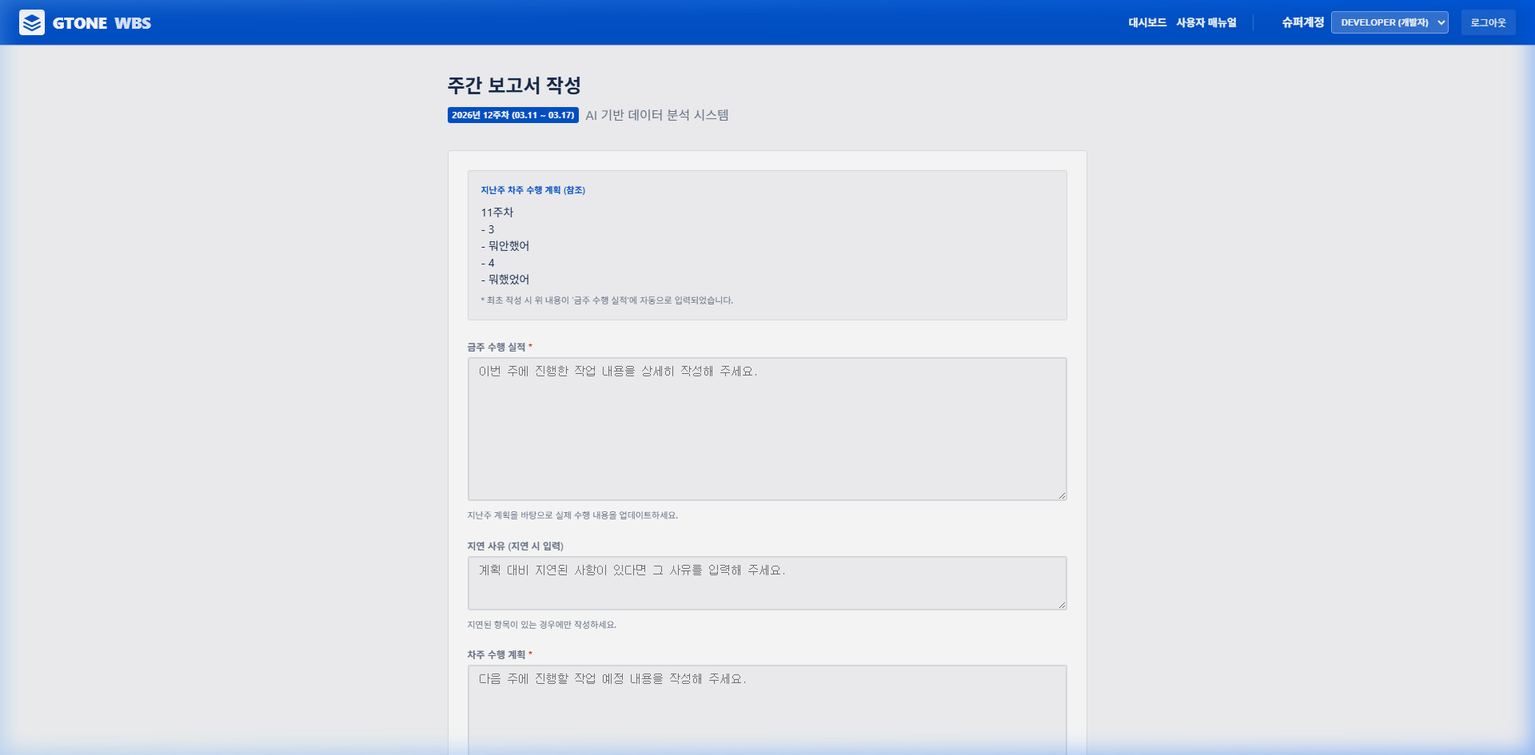This screenshot has height=755, width=1535.
Task: Click the '- 4' line in reference plan
Action: point(488,263)
